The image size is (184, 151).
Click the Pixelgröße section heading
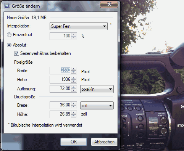(23, 62)
